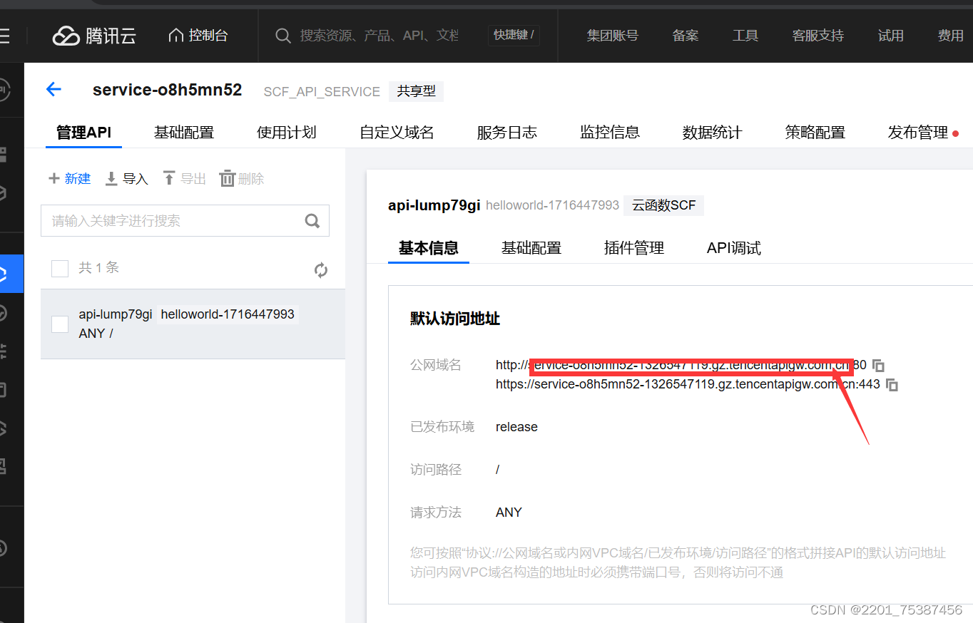
Task: Click the 共享型 service type tag
Action: (x=417, y=91)
